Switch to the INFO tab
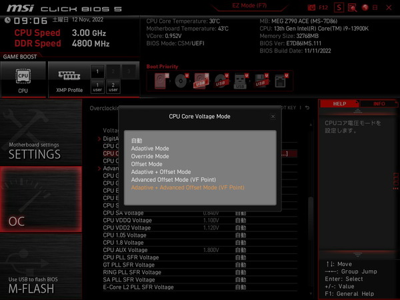Screen dimensions: 400x300 [x=379, y=104]
